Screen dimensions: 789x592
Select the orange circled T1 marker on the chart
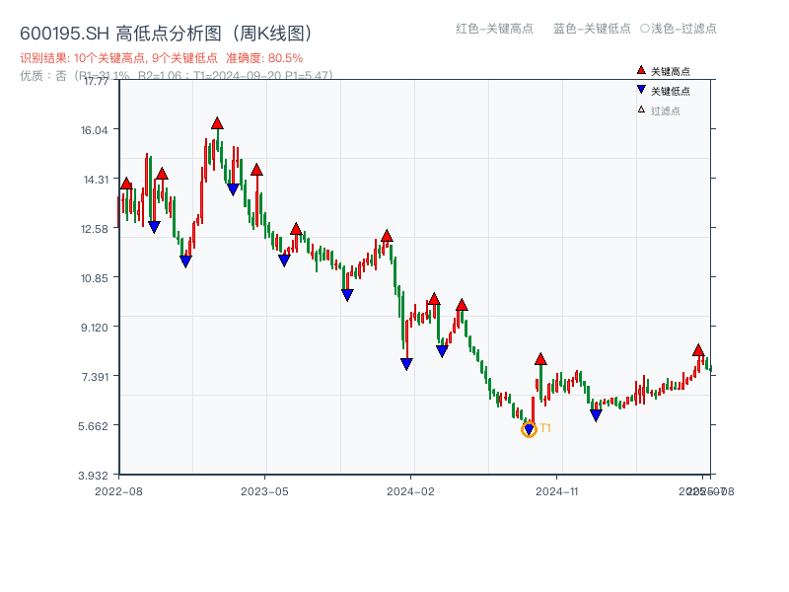529,429
